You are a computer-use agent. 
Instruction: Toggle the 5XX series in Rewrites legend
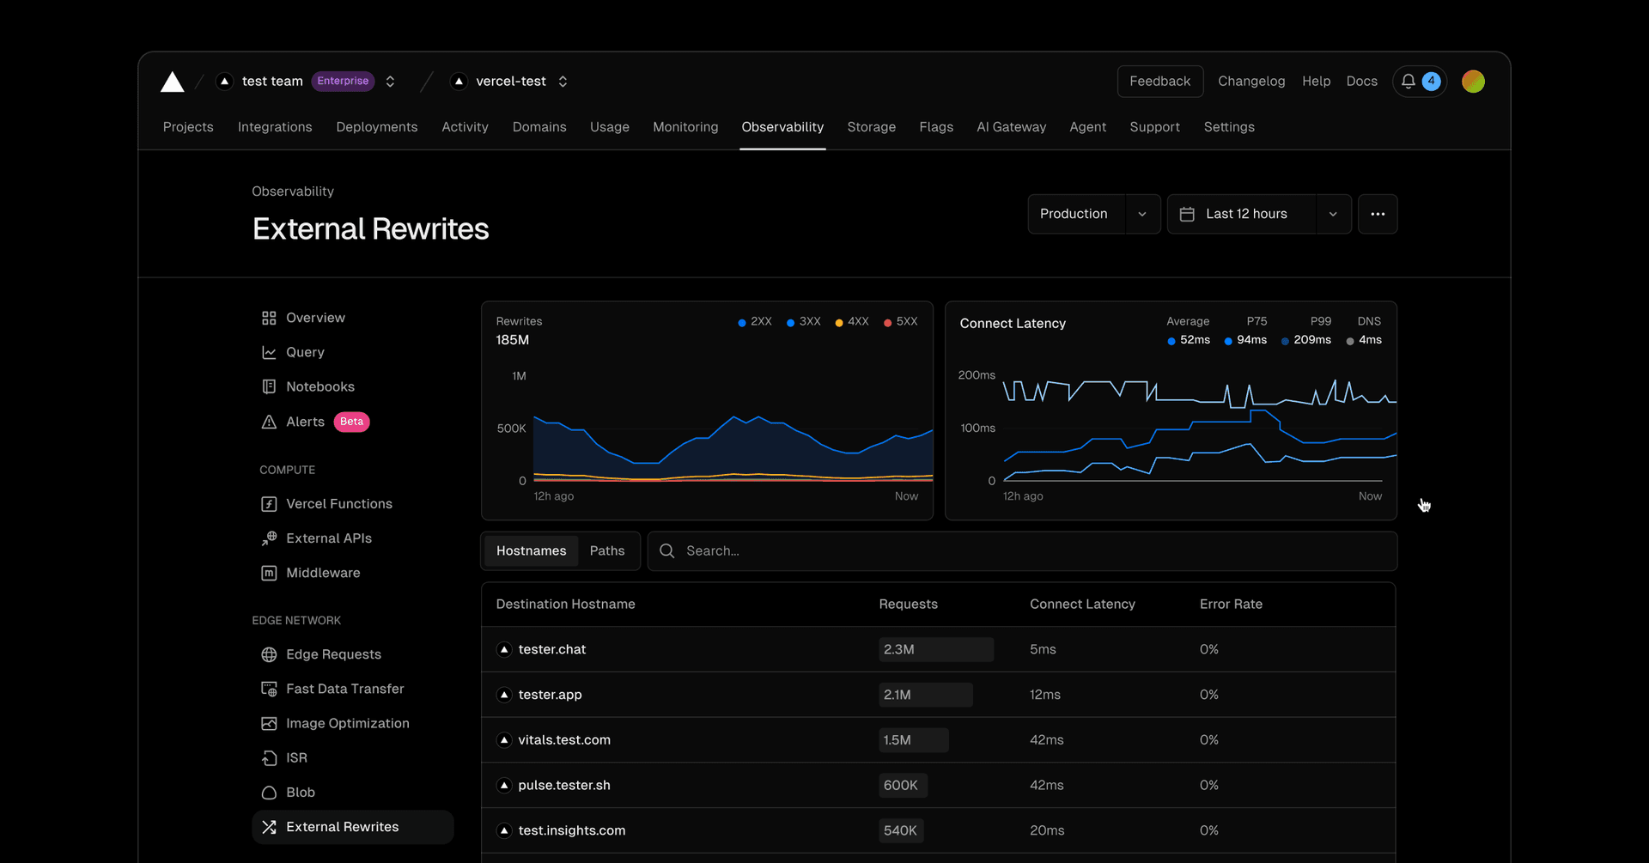coord(901,322)
